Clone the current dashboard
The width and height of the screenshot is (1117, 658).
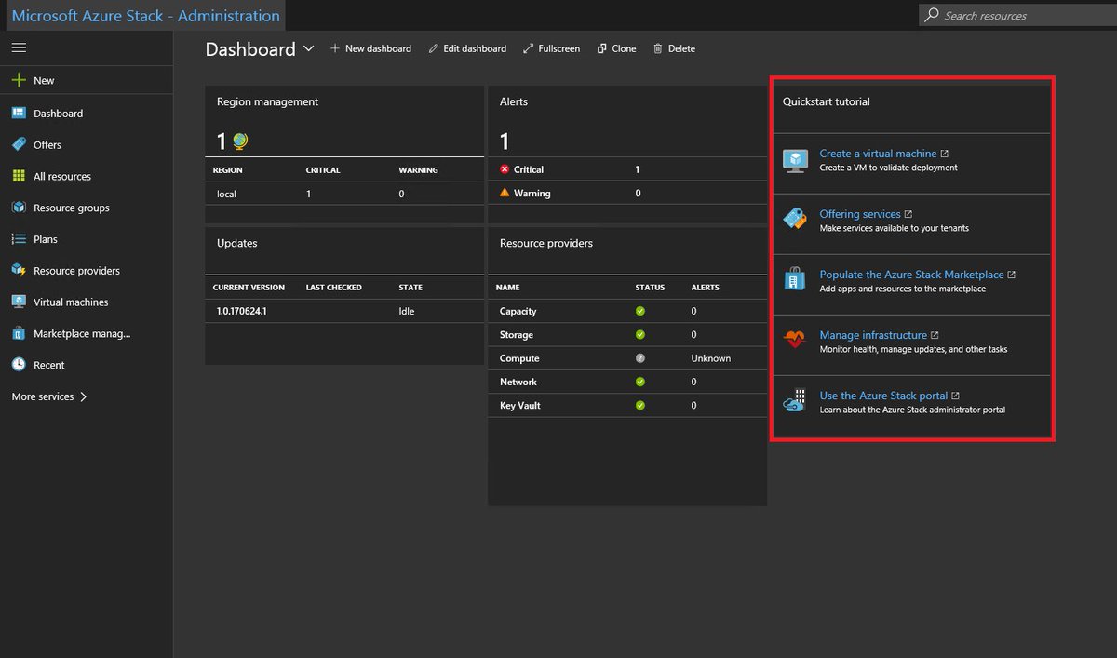[x=617, y=48]
